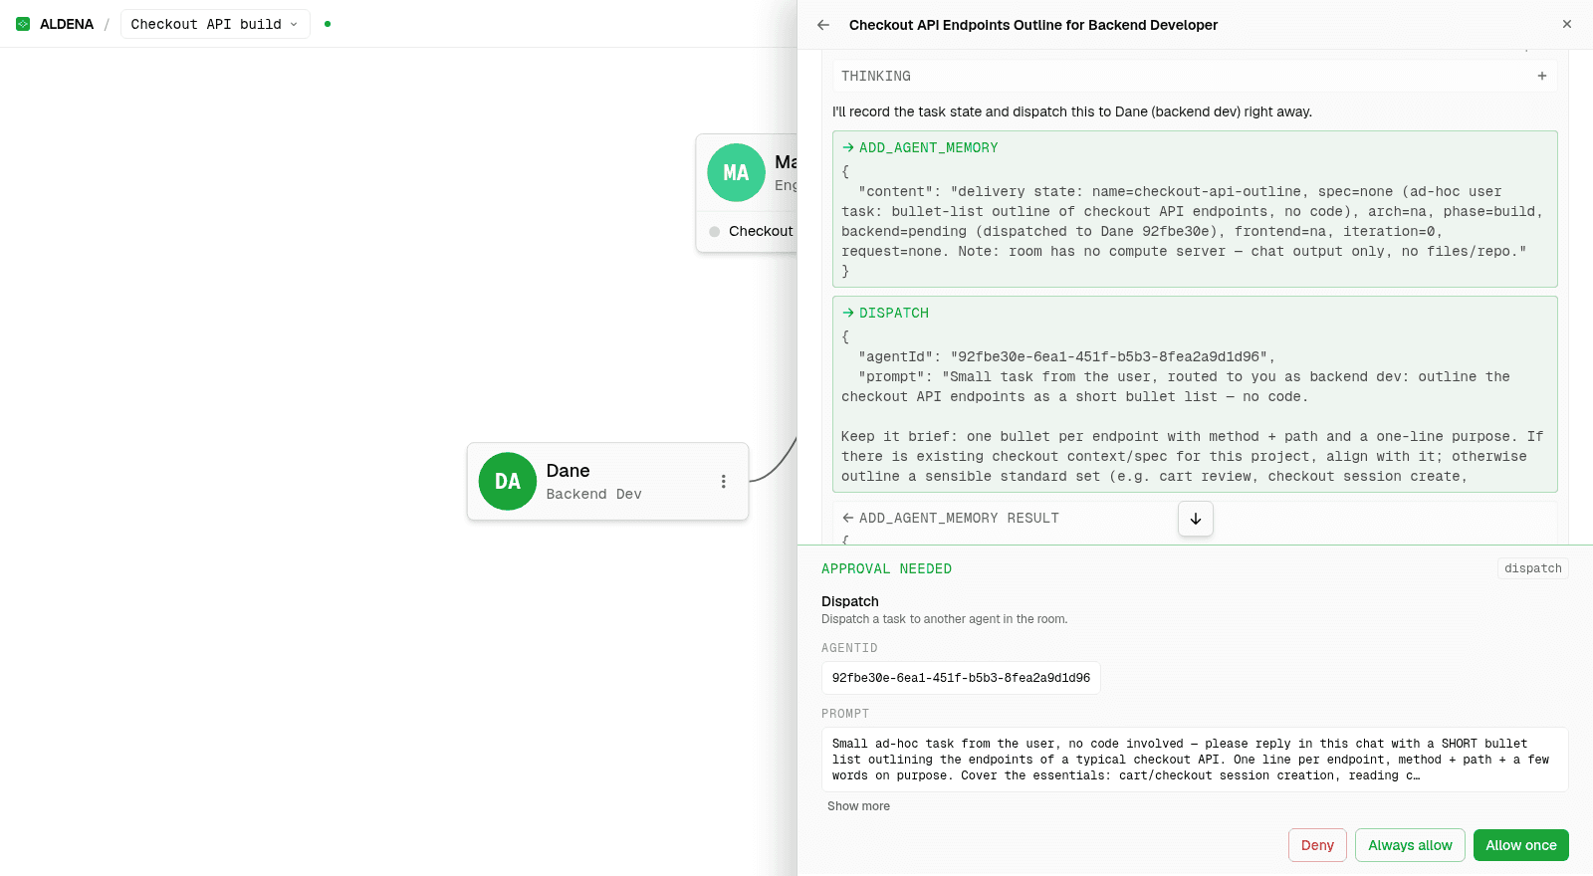Go back with the left arrow icon
Viewport: 1593px width, 876px height.
coord(823,25)
